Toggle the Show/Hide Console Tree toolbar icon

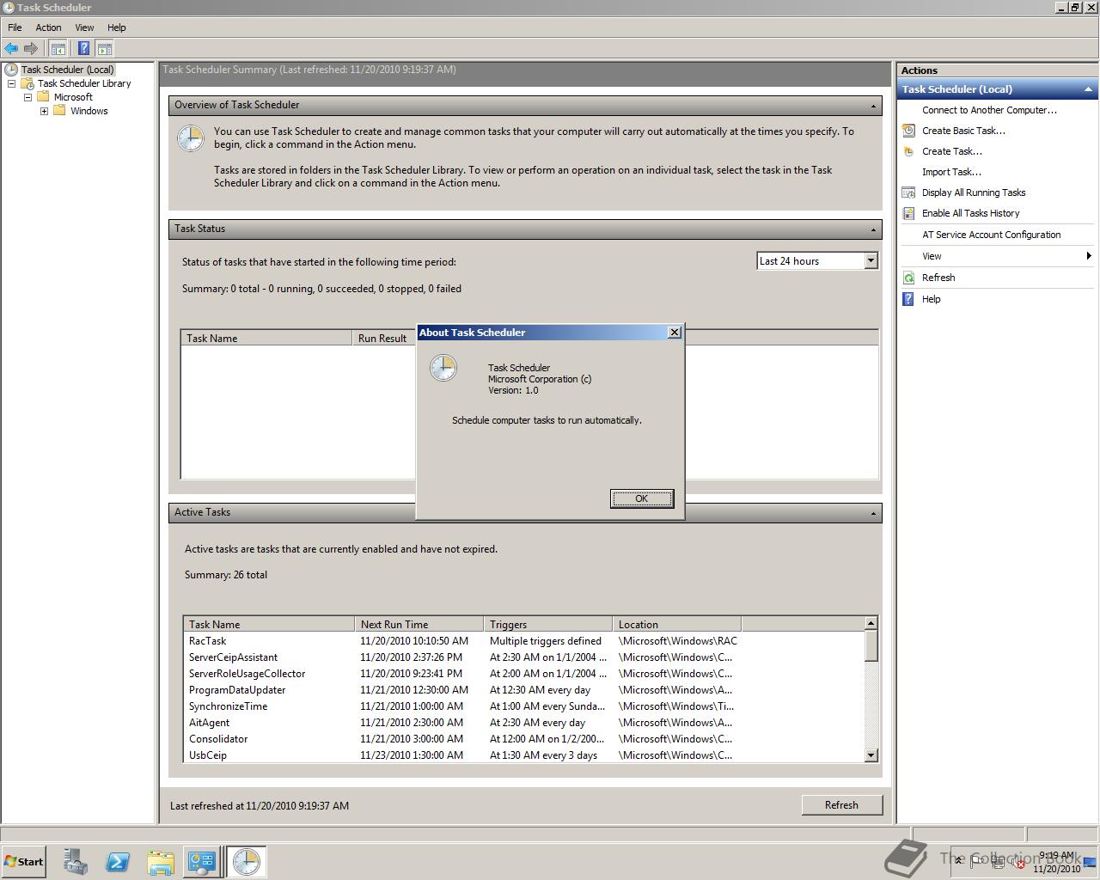[58, 48]
